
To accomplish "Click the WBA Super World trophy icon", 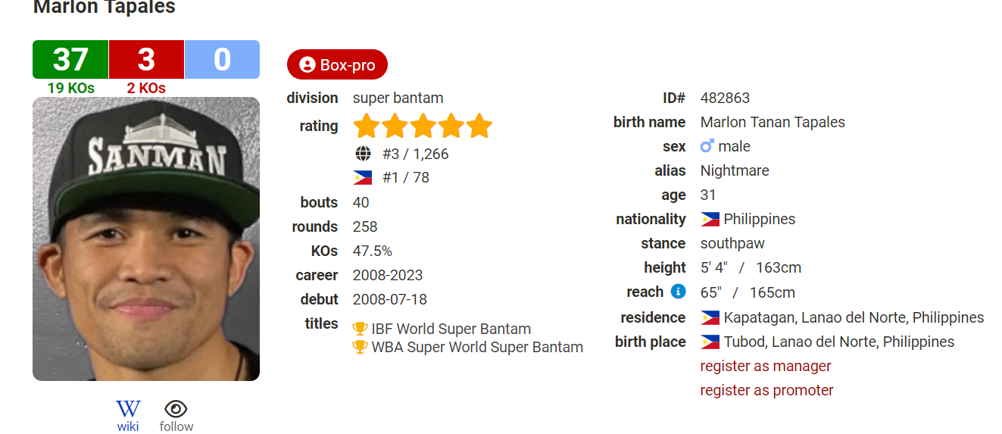I will (360, 347).
